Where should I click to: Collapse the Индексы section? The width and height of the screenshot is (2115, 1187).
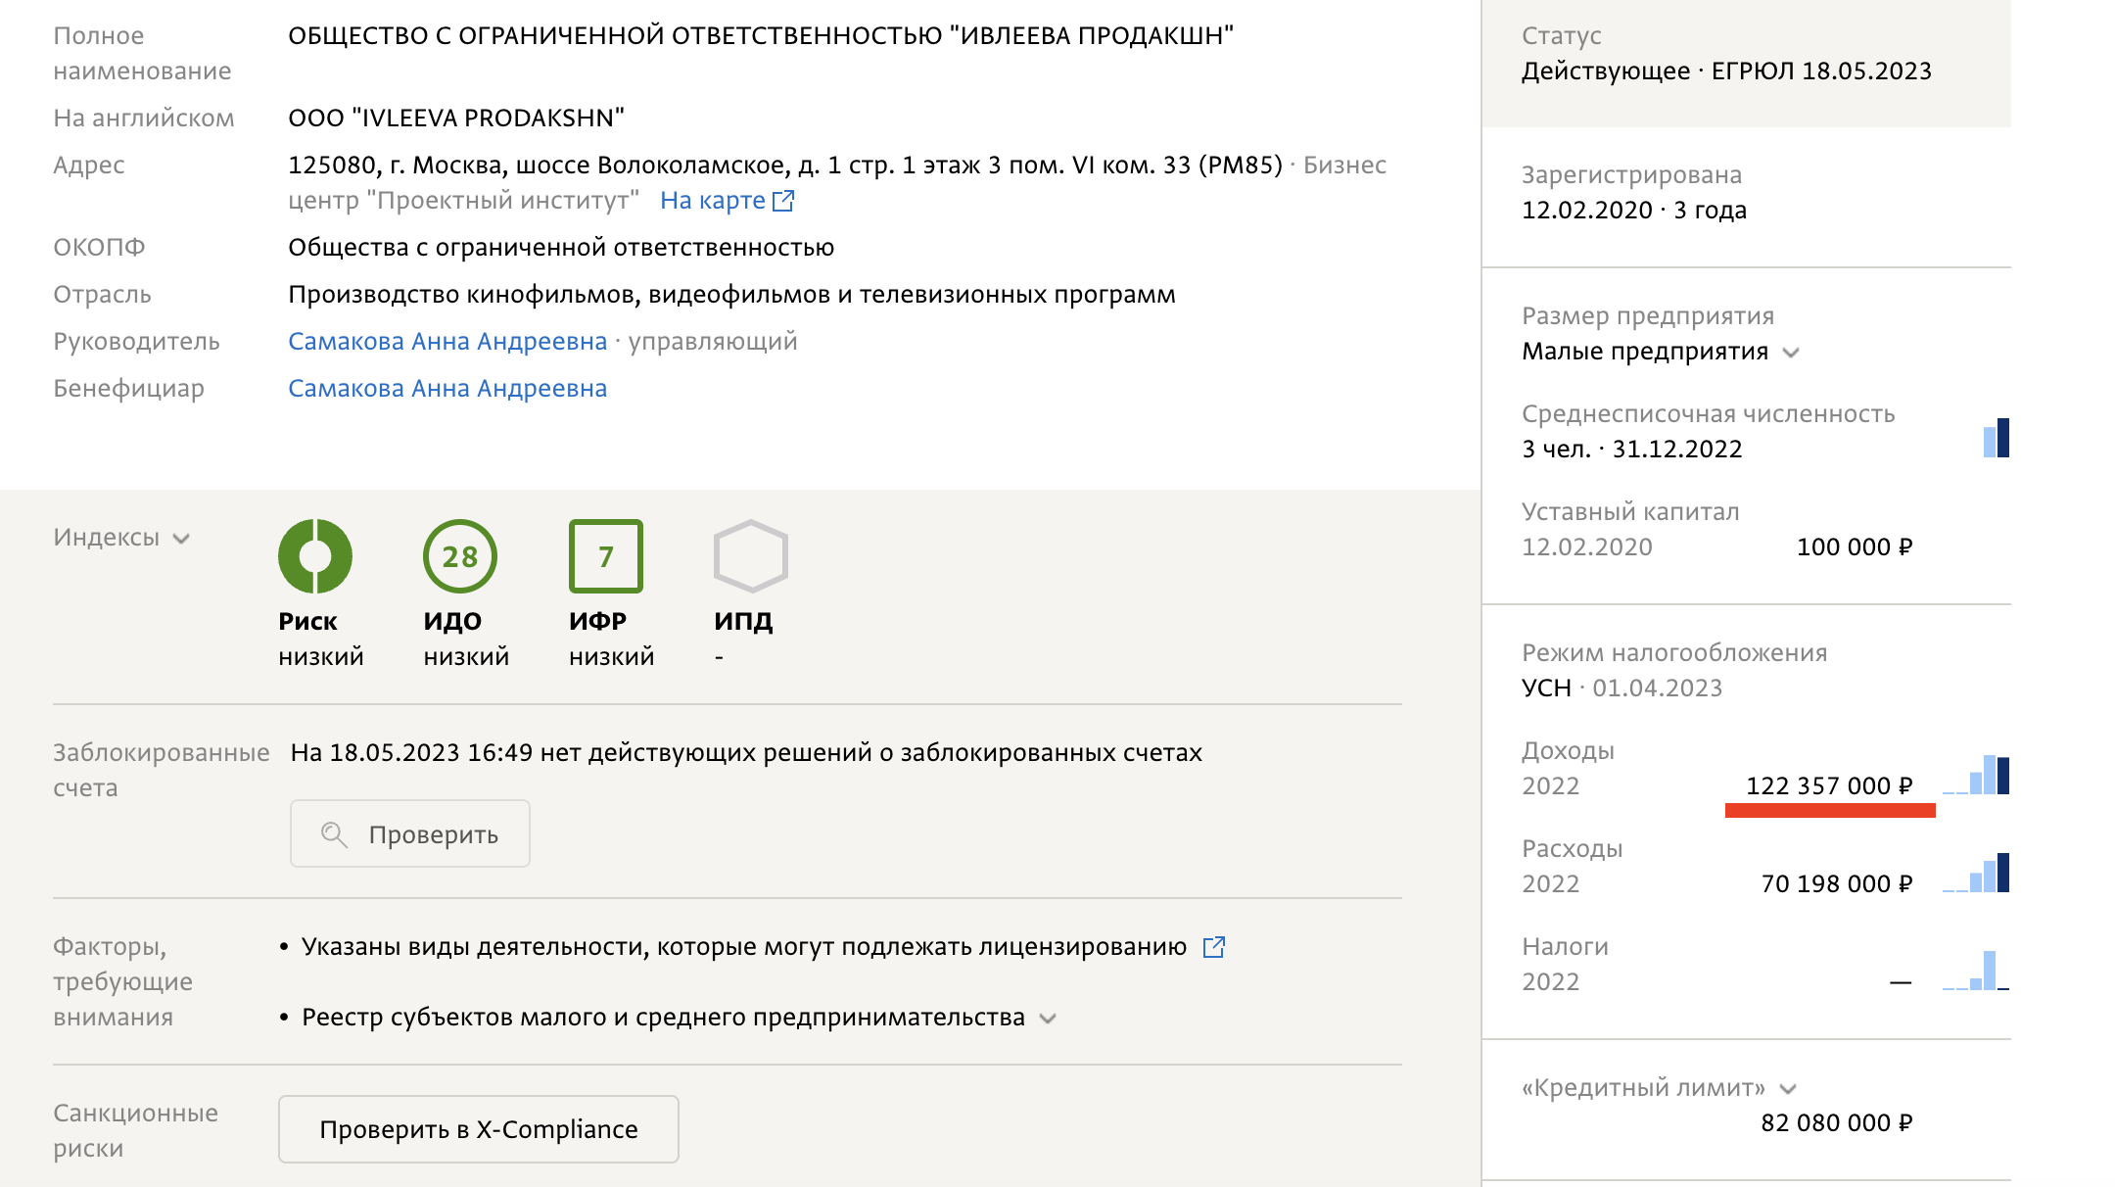click(x=181, y=540)
